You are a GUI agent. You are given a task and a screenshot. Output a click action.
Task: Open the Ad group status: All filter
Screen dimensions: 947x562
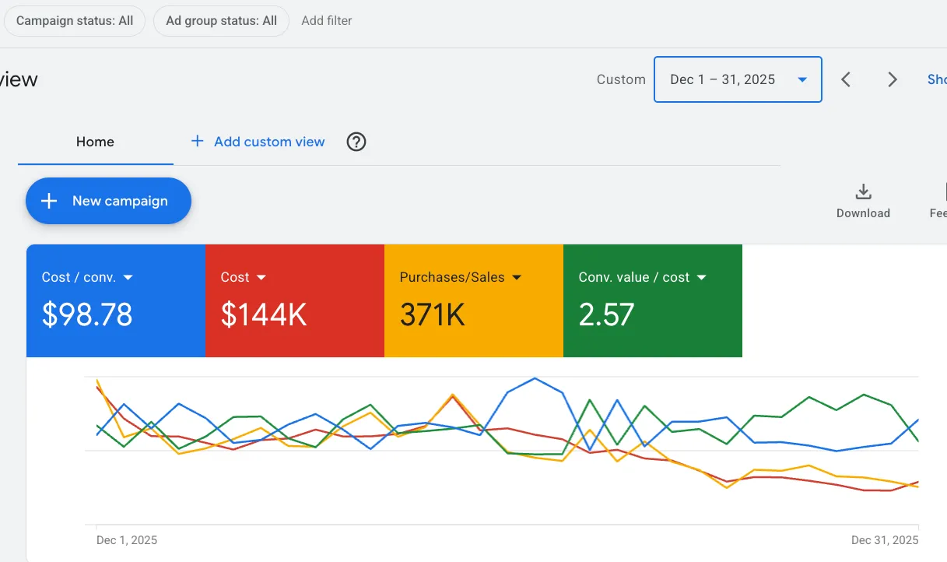click(221, 21)
